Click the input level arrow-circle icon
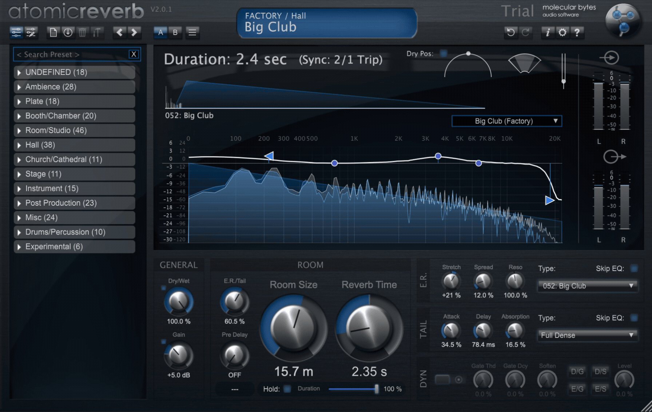The width and height of the screenshot is (652, 412). (x=610, y=58)
